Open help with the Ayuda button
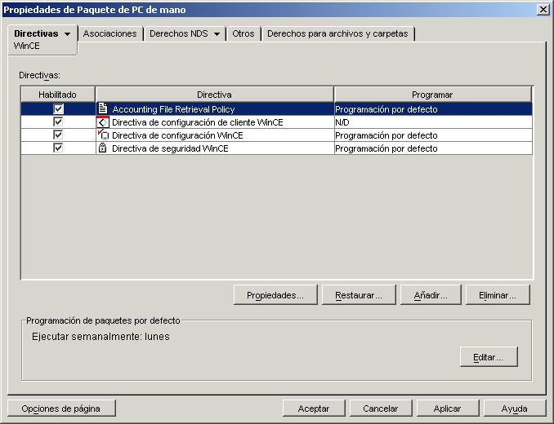Image resolution: width=554 pixels, height=424 pixels. tap(515, 409)
